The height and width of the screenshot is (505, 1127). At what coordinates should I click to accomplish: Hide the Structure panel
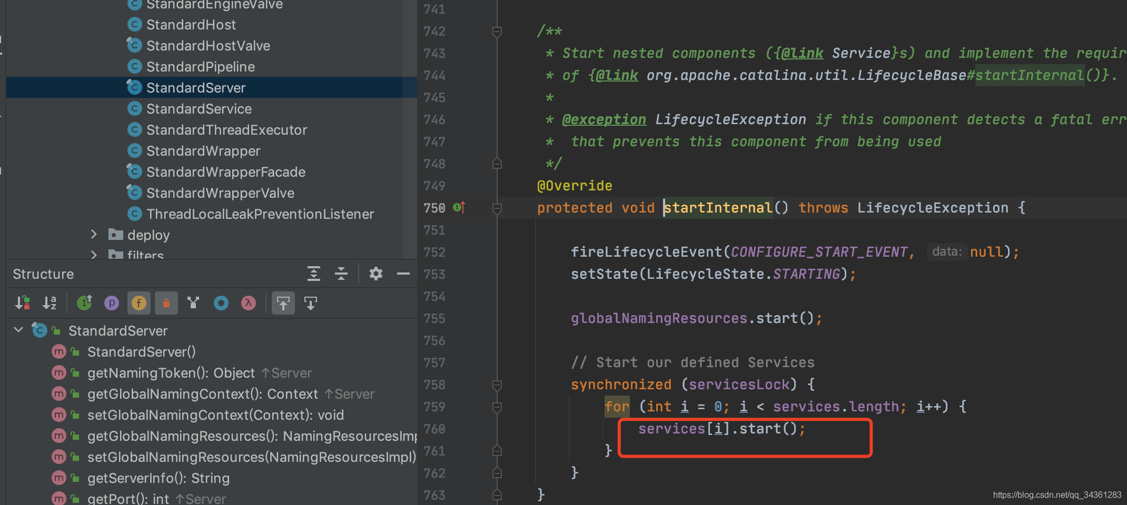pyautogui.click(x=403, y=274)
